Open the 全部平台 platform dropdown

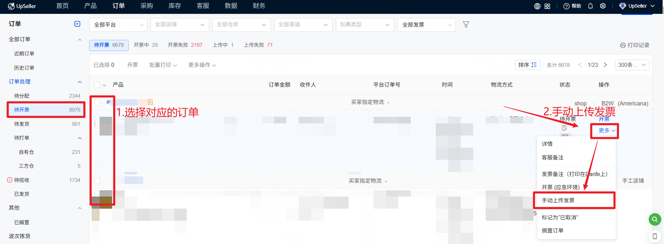tap(118, 25)
